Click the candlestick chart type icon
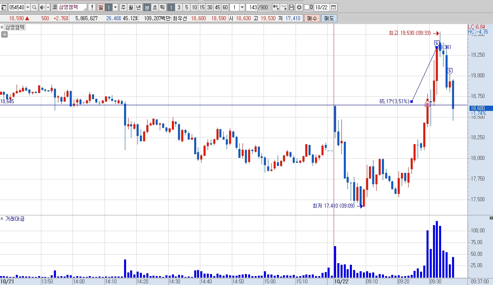Viewport: 493px width, 285px height. pyautogui.click(x=276, y=7)
